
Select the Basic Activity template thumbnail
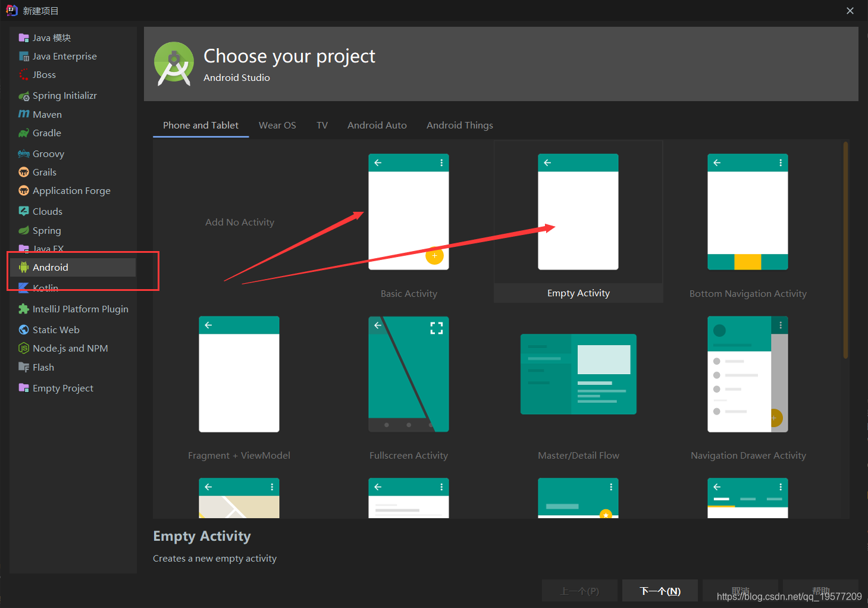coord(409,212)
